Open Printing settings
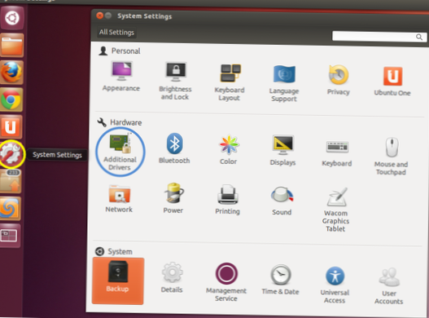Image resolution: width=429 pixels, height=318 pixels. click(x=228, y=200)
